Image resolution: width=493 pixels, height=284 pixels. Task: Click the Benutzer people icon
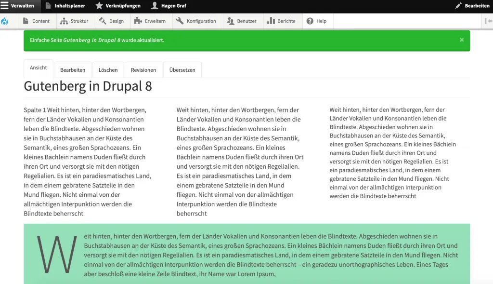click(x=231, y=21)
